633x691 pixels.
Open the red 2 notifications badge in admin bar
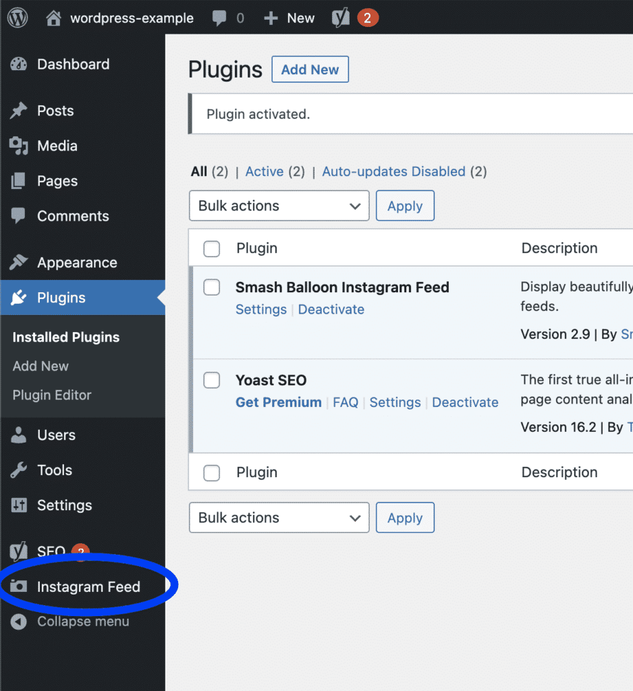[x=368, y=18]
